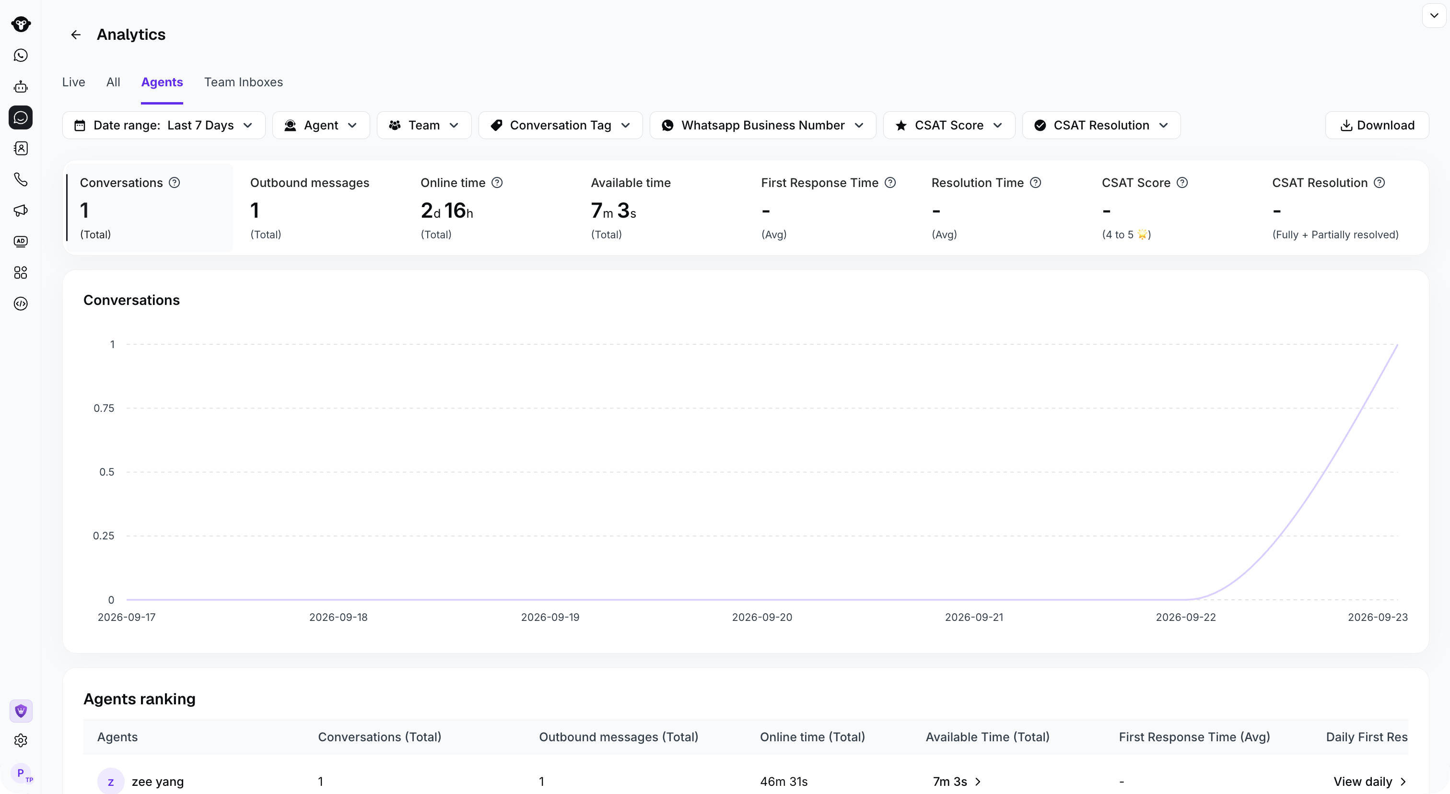
Task: Open the phone calls icon in the sidebar
Action: pyautogui.click(x=21, y=179)
